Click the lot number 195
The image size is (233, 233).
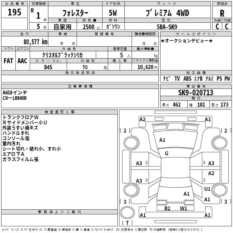click(14, 12)
